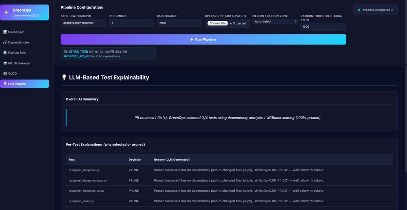Screen dimensions: 407x210
Task: Click PRUNE decision for test_hangman_oop.py row
Action: pyautogui.click(x=134, y=180)
